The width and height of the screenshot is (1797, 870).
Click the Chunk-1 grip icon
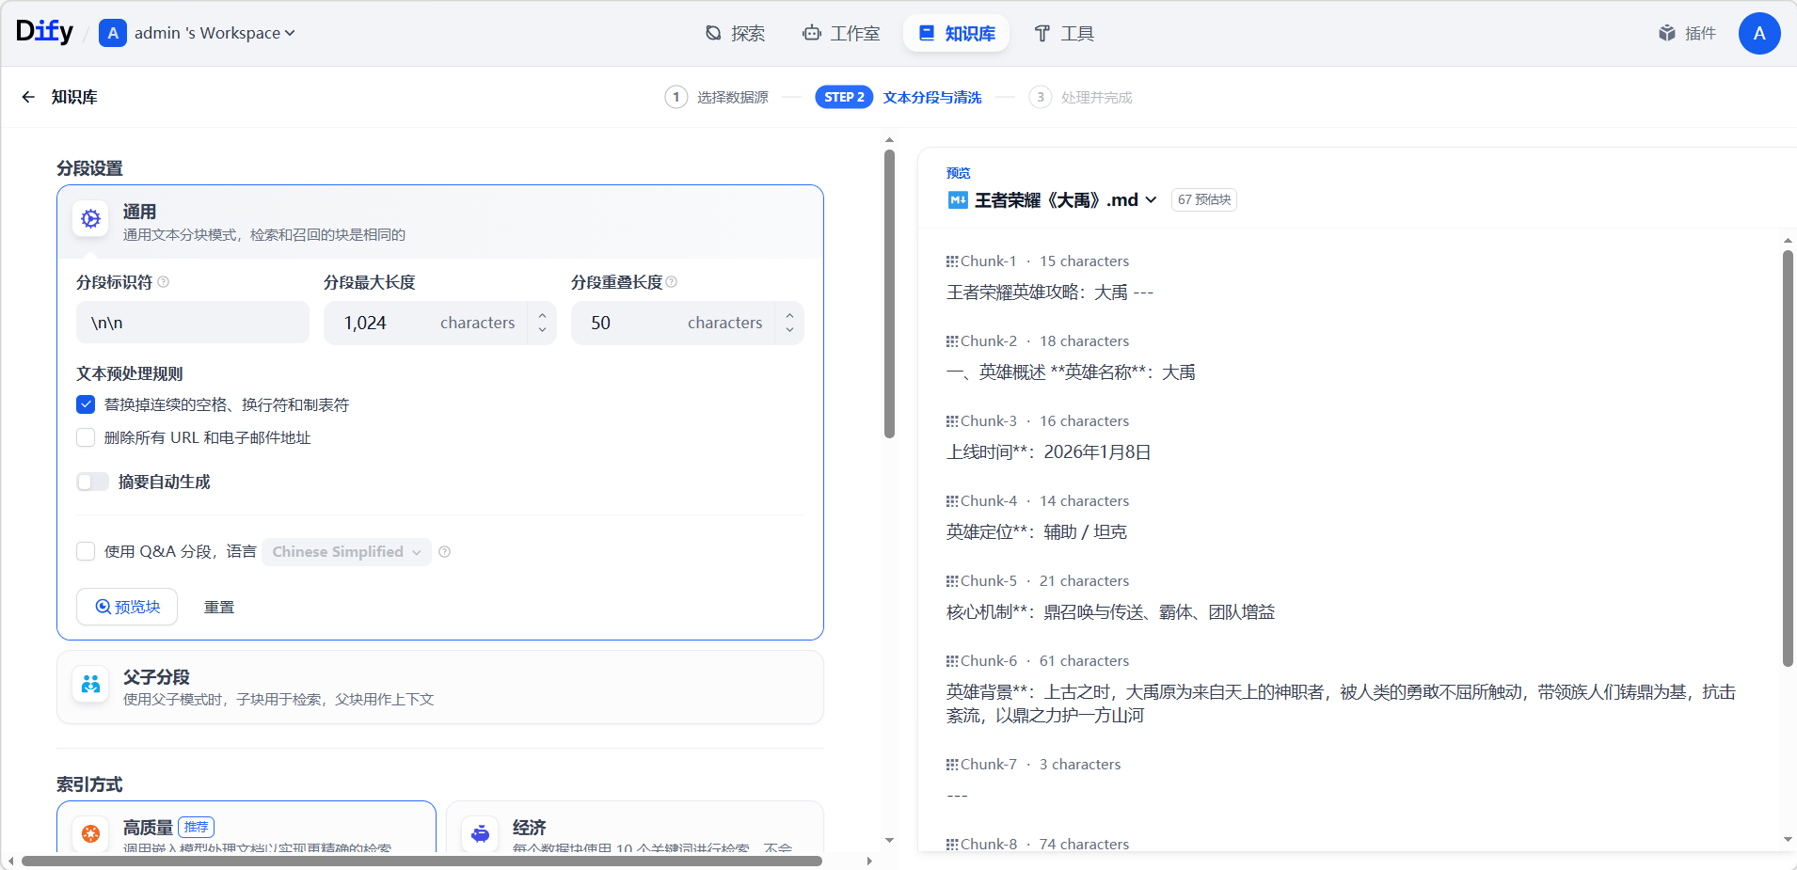[952, 261]
